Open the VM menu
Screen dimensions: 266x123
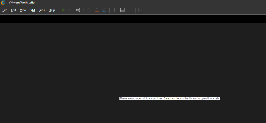coord(33,10)
